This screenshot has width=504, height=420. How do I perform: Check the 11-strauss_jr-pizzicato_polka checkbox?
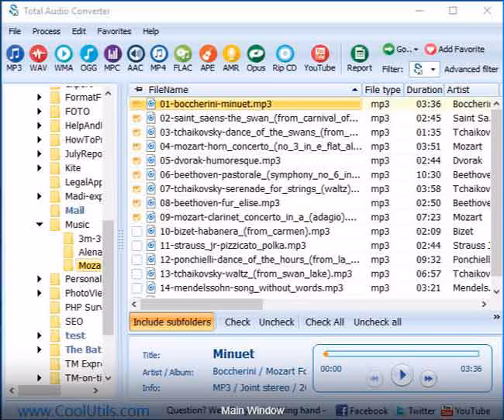coord(137,246)
